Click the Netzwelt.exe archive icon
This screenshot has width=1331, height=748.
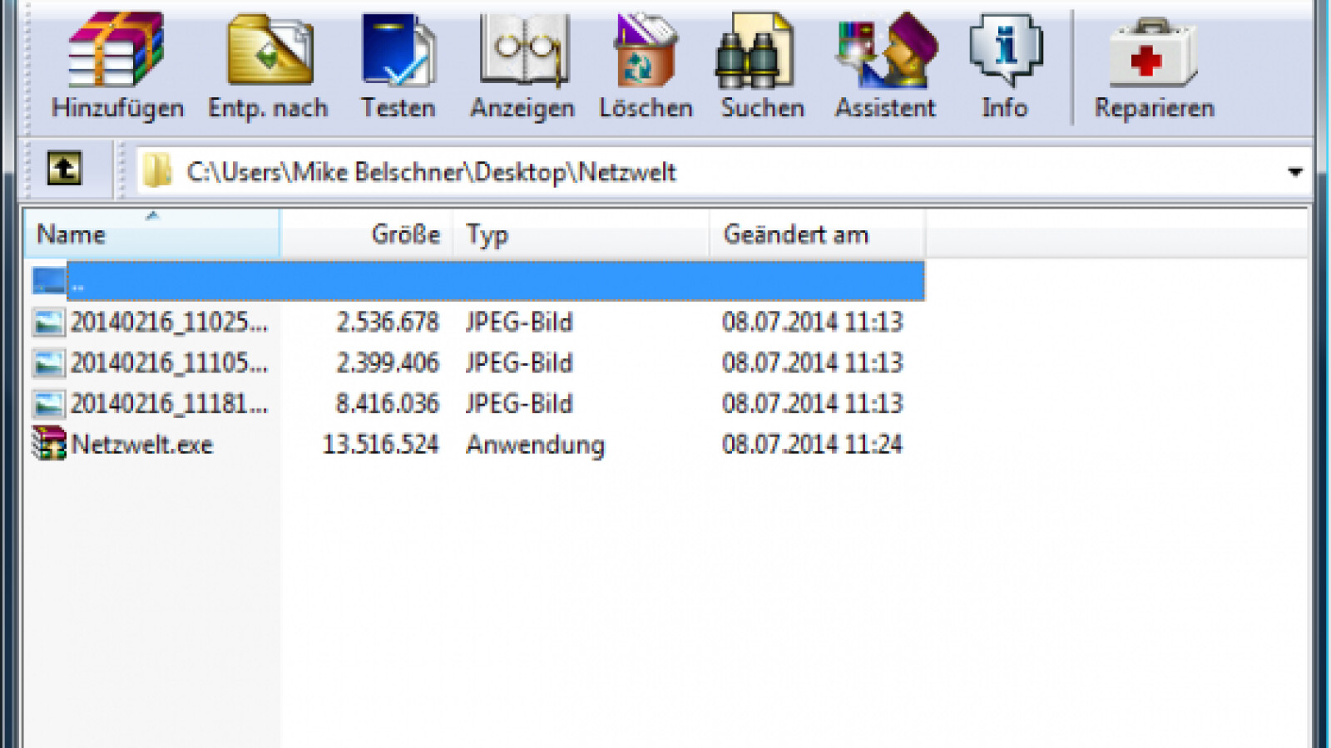(x=49, y=444)
